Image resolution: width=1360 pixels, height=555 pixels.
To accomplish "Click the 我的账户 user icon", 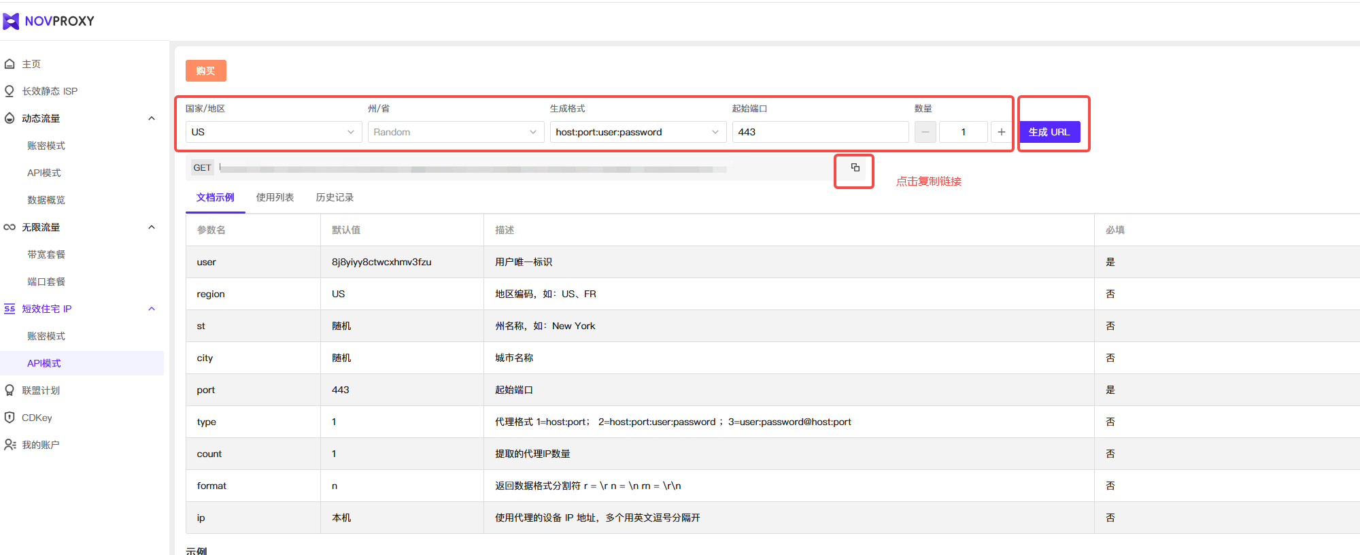I will pyautogui.click(x=10, y=445).
